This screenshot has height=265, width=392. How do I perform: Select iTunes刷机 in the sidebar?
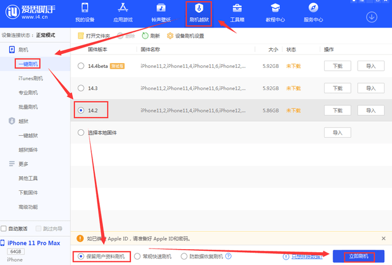31,78
